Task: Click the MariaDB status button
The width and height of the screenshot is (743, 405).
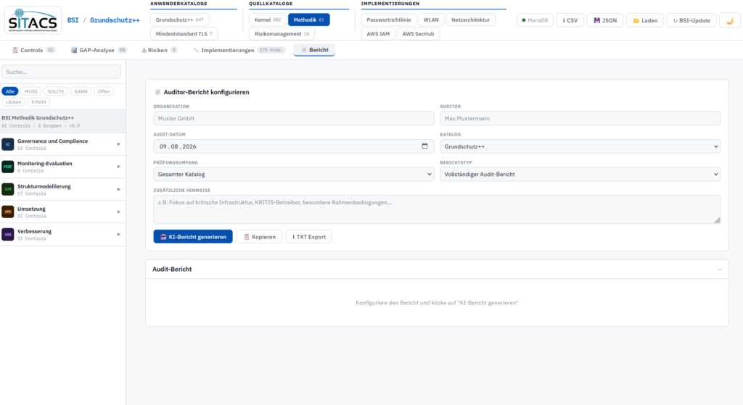Action: (535, 20)
